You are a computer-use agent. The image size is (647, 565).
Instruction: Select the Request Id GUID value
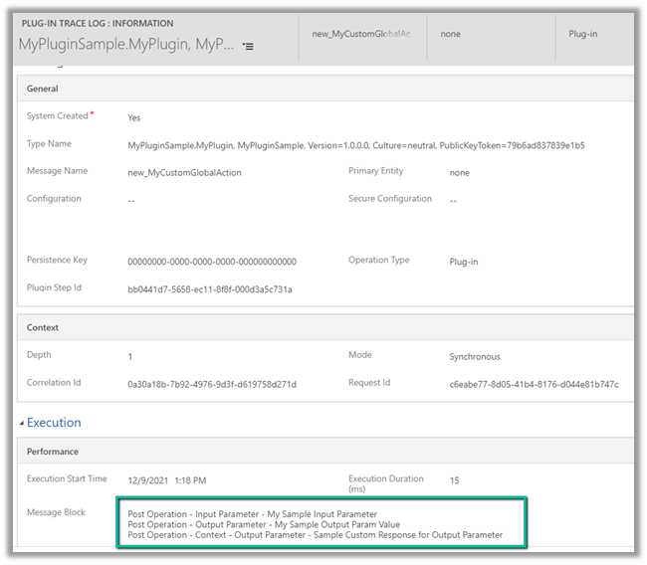click(534, 384)
